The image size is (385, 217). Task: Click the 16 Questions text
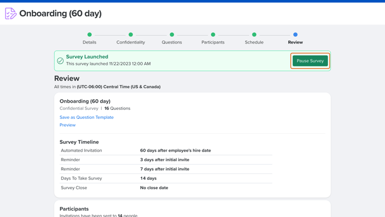coord(118,108)
